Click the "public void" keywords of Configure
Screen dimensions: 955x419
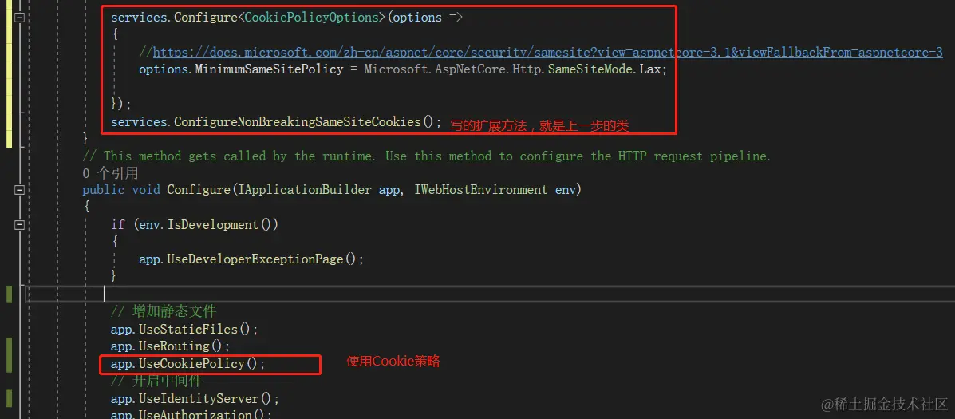click(x=121, y=190)
